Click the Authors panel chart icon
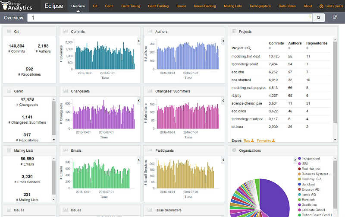Screen dimensions: 345x217 coord(150,31)
